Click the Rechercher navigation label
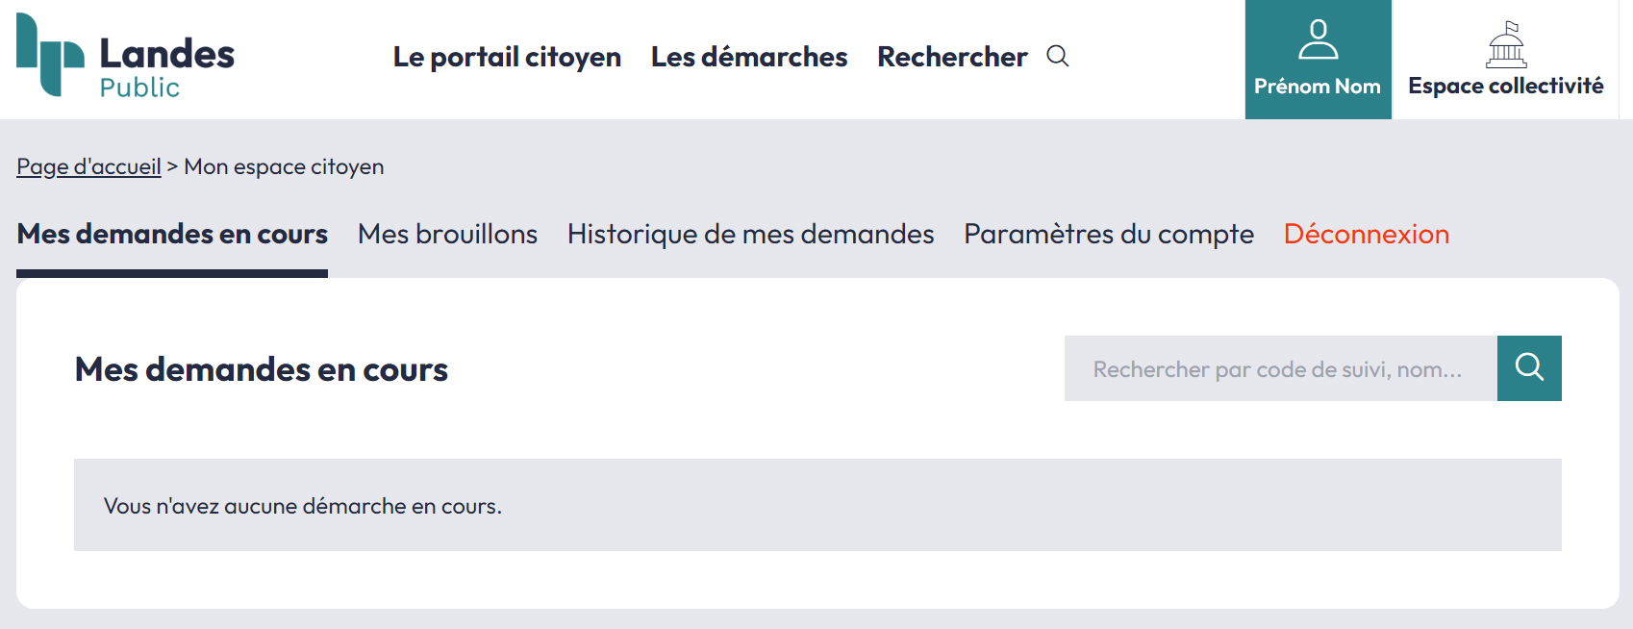The image size is (1633, 629). [952, 57]
